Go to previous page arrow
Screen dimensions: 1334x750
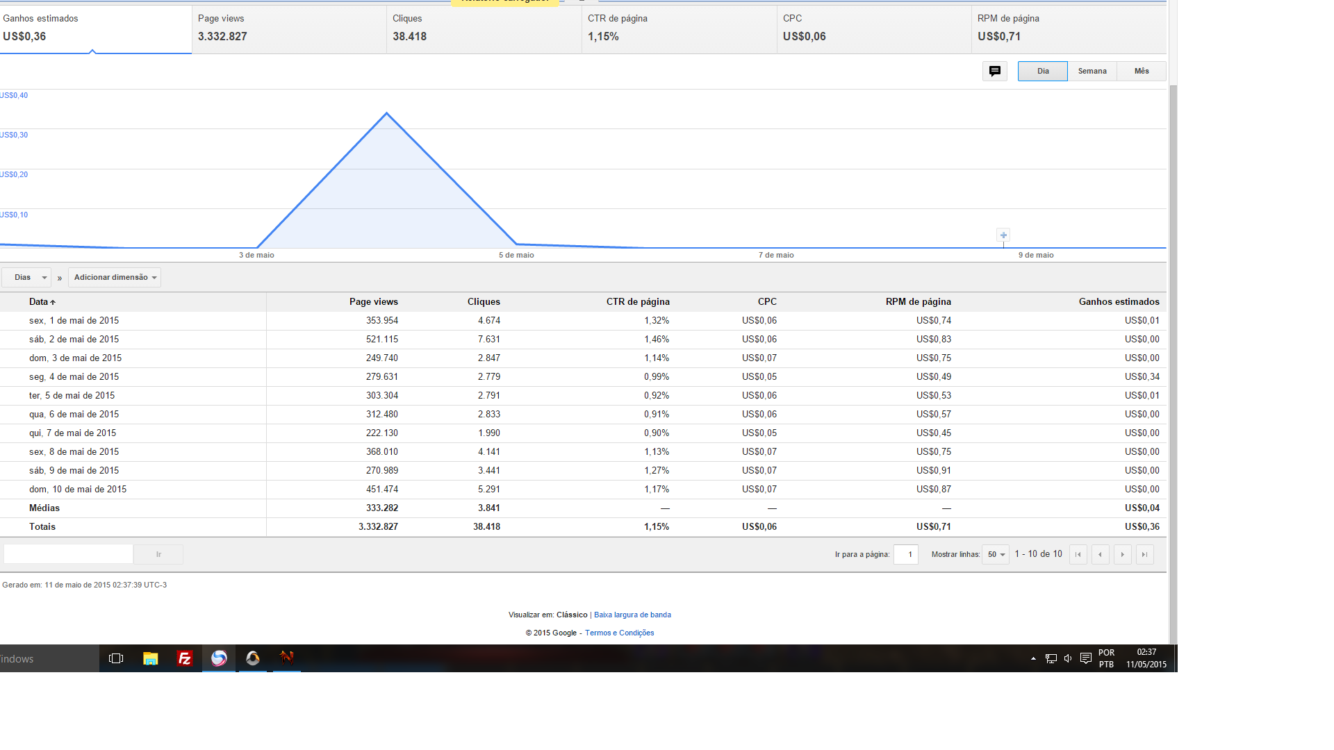pyautogui.click(x=1100, y=554)
